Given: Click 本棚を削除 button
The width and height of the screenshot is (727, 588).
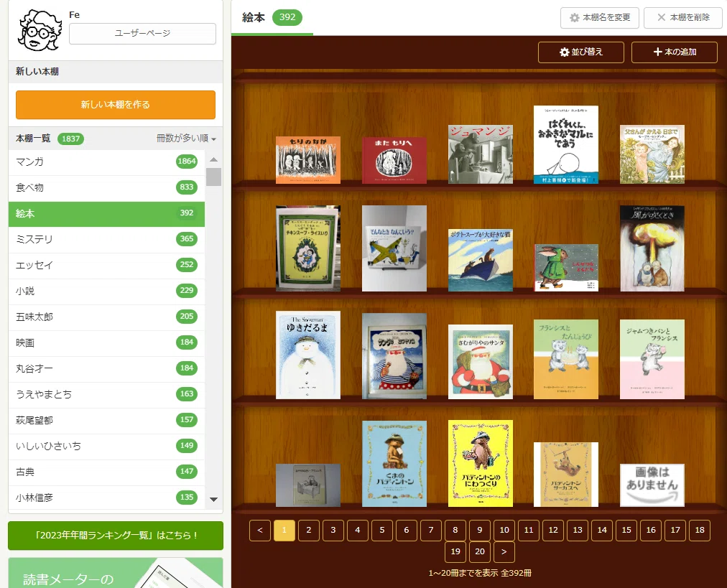Looking at the screenshot, I should 683,18.
